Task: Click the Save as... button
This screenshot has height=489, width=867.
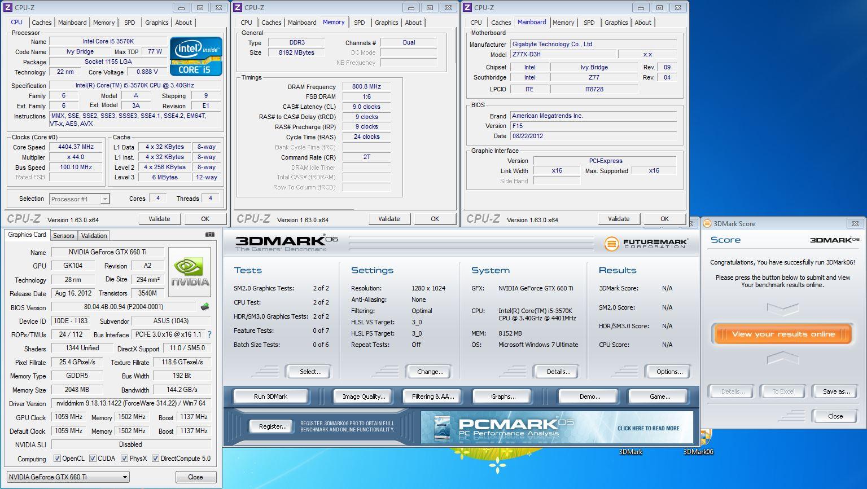Action: pos(836,391)
